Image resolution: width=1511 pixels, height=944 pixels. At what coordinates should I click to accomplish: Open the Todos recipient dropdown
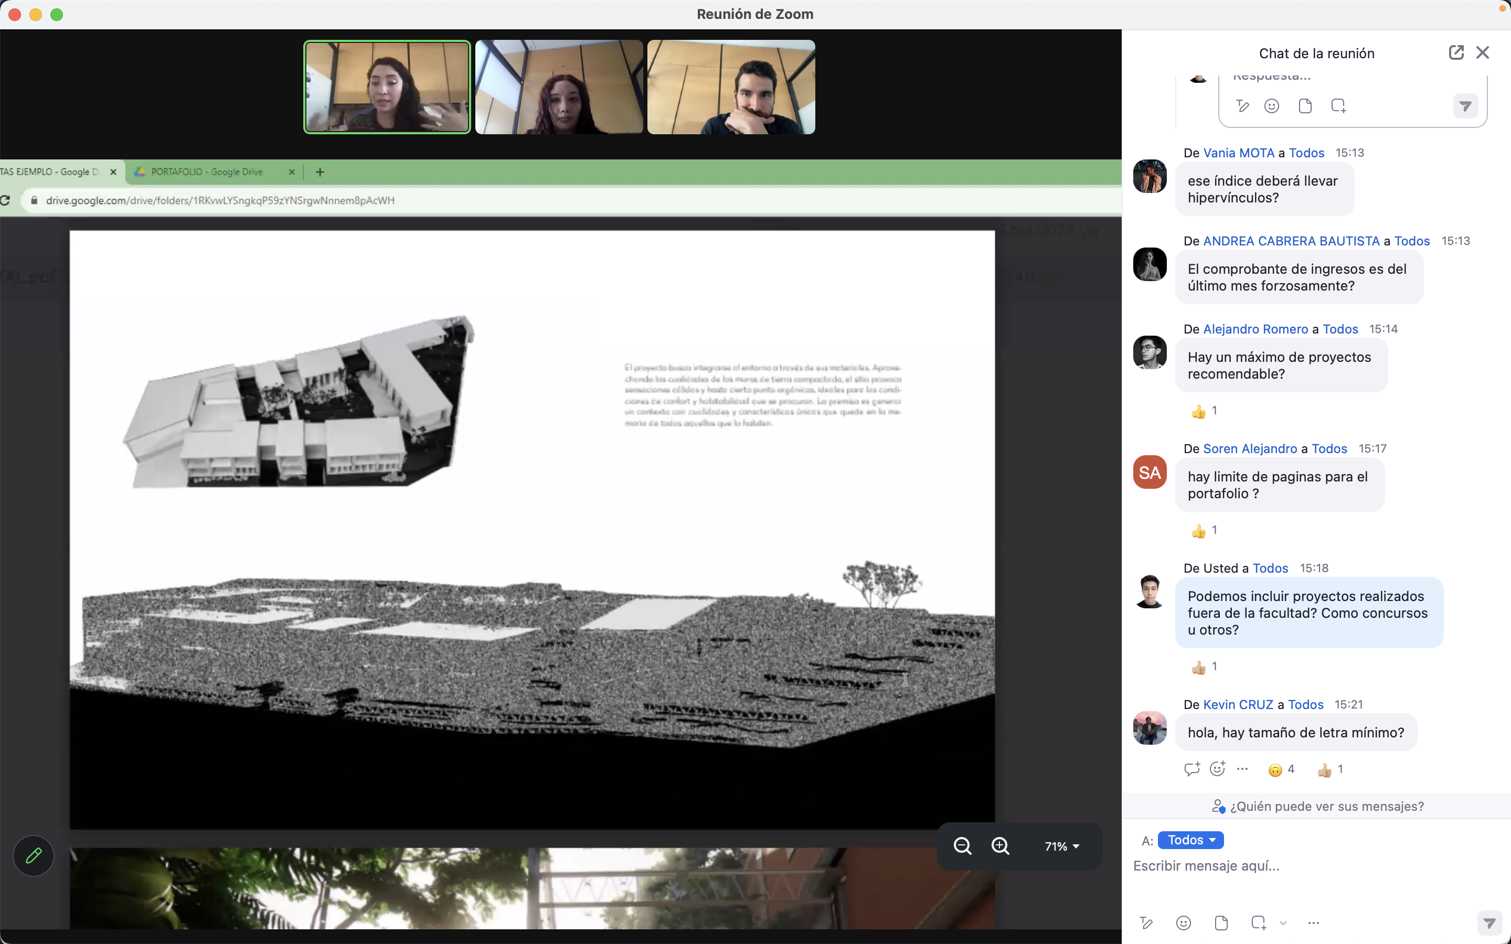[1190, 840]
